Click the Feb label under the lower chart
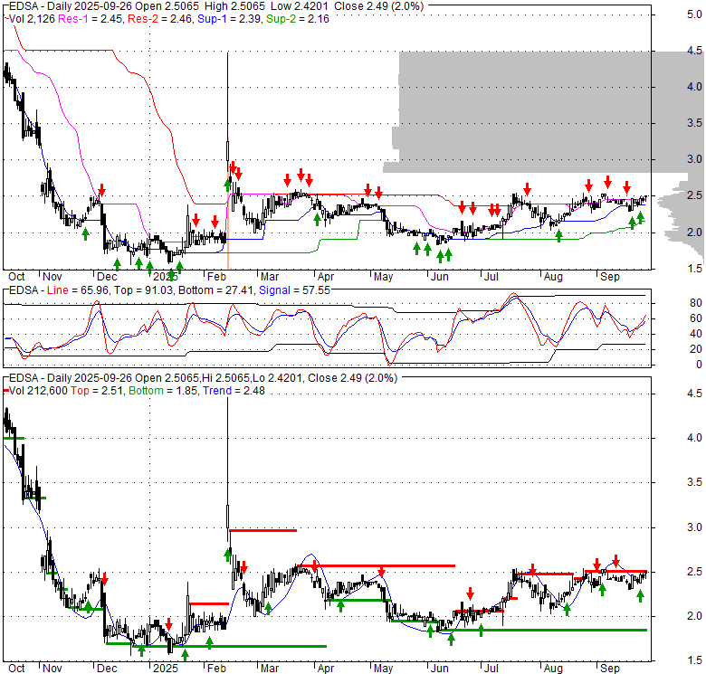 216,669
